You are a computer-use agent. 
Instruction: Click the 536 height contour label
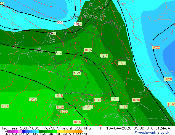59,22
